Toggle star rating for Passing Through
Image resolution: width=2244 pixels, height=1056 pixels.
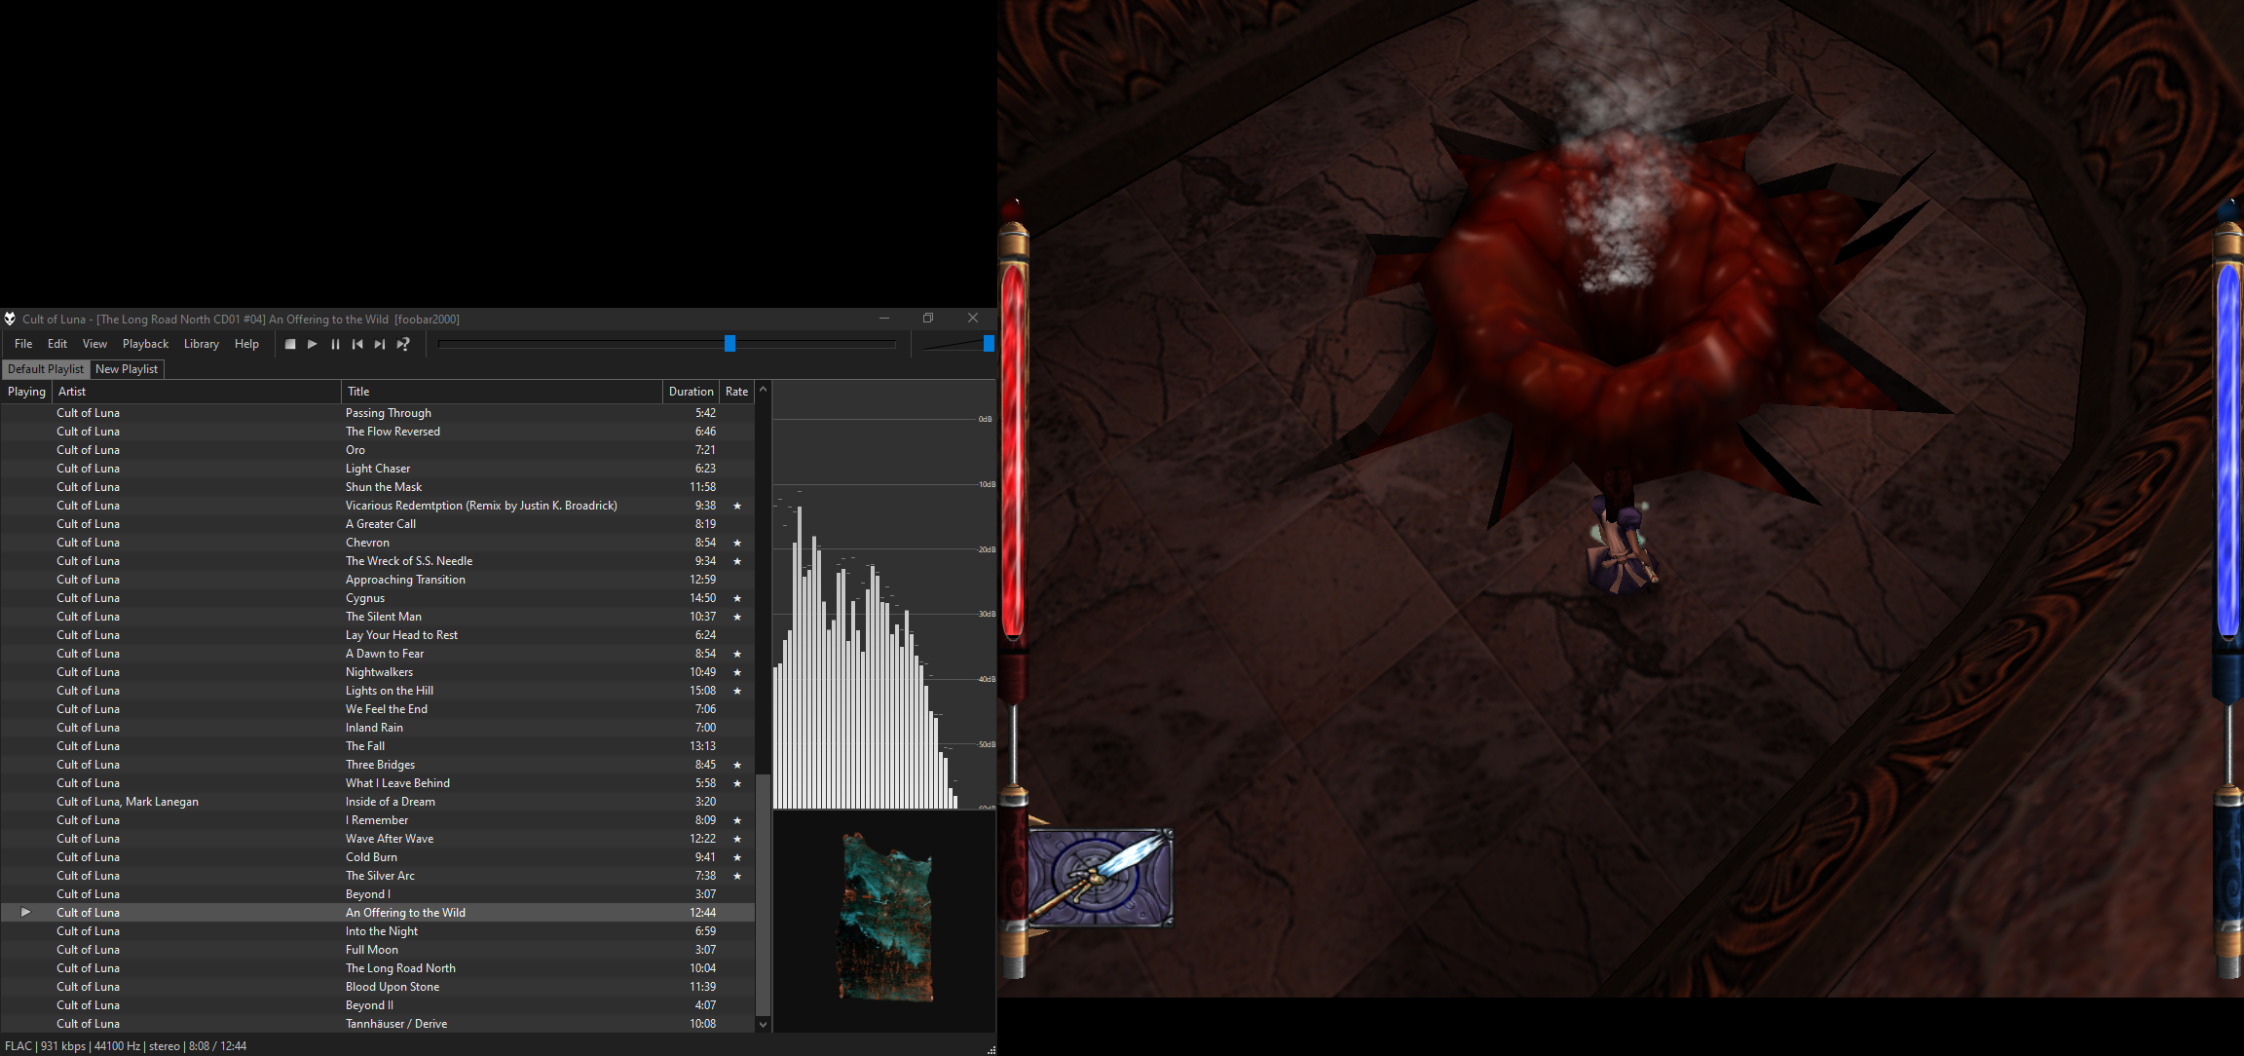point(737,413)
